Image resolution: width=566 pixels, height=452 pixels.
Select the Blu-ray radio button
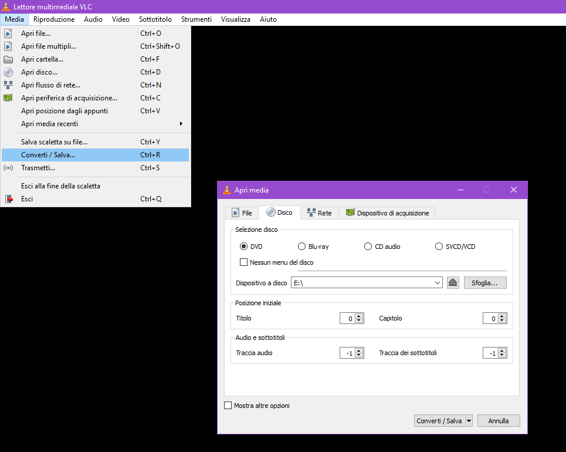pos(302,247)
